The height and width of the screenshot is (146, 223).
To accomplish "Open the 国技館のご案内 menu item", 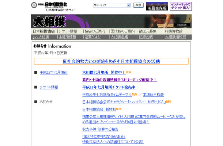I will click(x=122, y=31).
